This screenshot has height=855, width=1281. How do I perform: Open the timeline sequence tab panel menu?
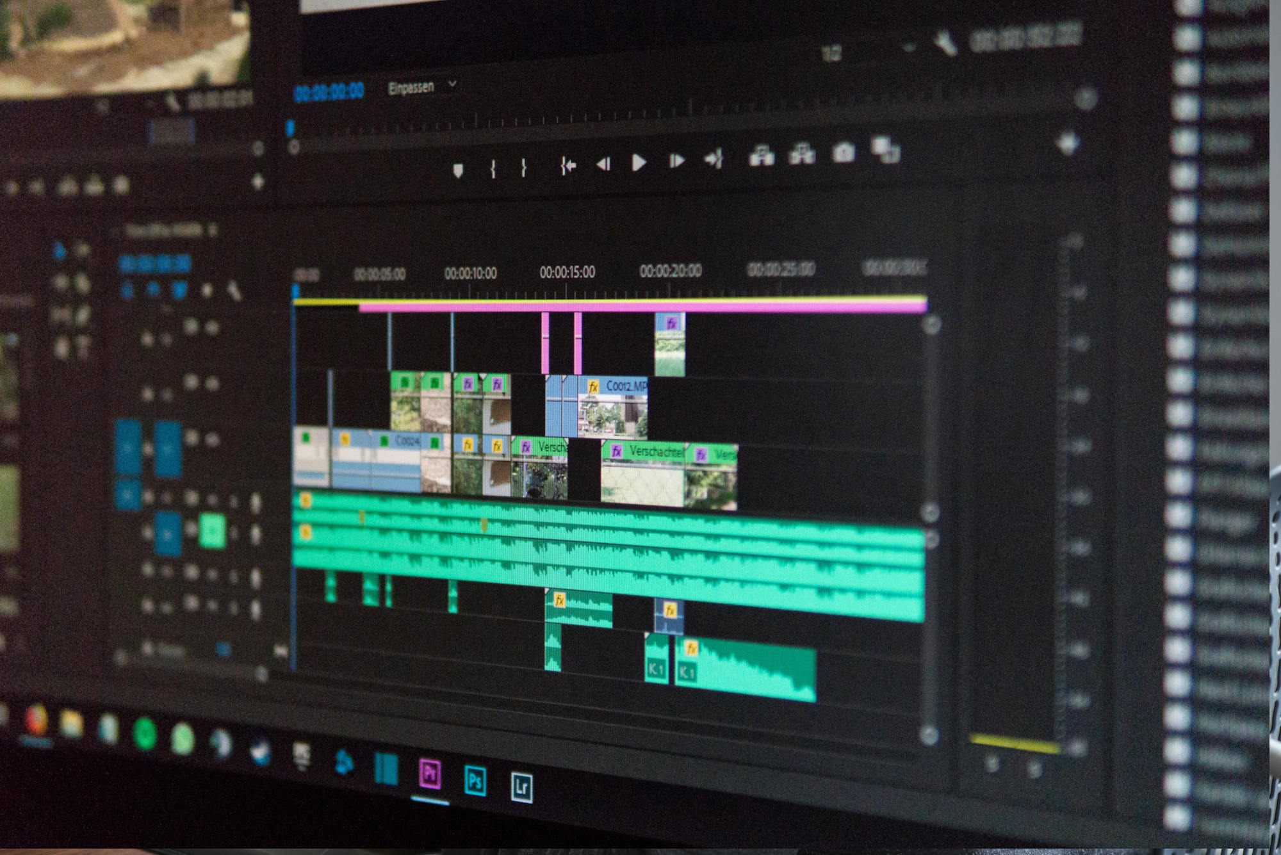point(213,230)
